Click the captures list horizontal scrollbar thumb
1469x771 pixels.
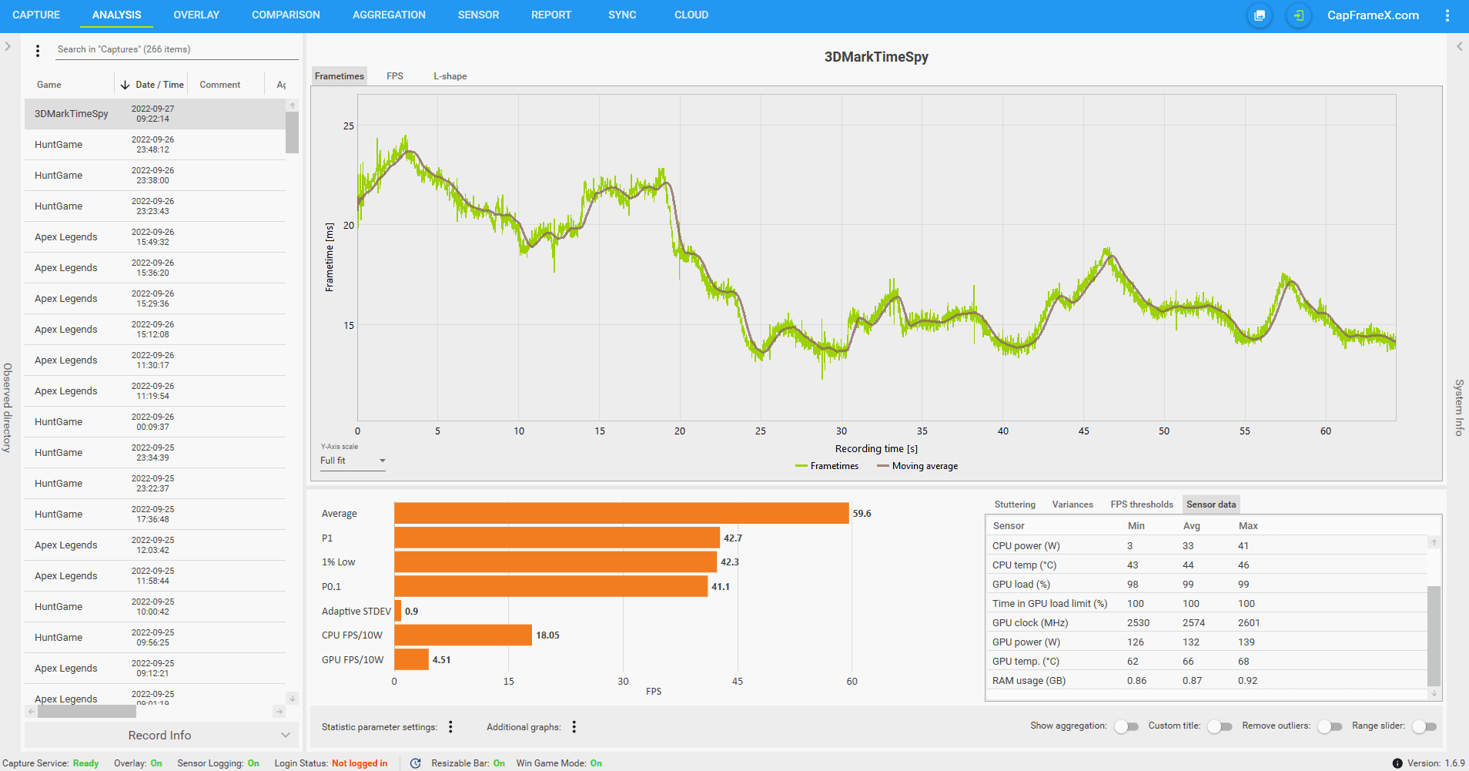coord(87,712)
